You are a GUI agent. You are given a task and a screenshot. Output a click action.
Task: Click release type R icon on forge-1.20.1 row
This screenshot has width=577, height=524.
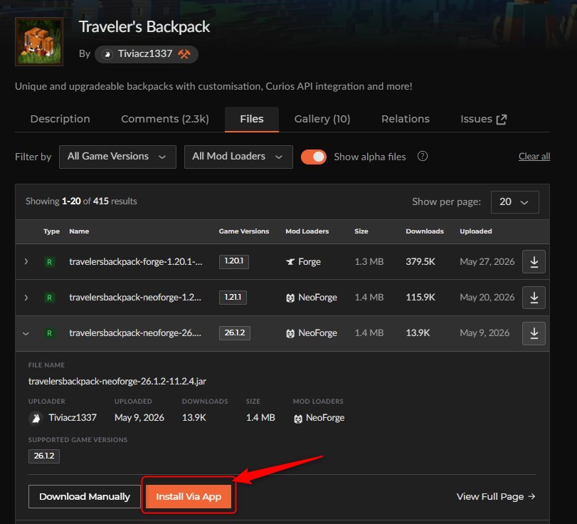(x=49, y=262)
